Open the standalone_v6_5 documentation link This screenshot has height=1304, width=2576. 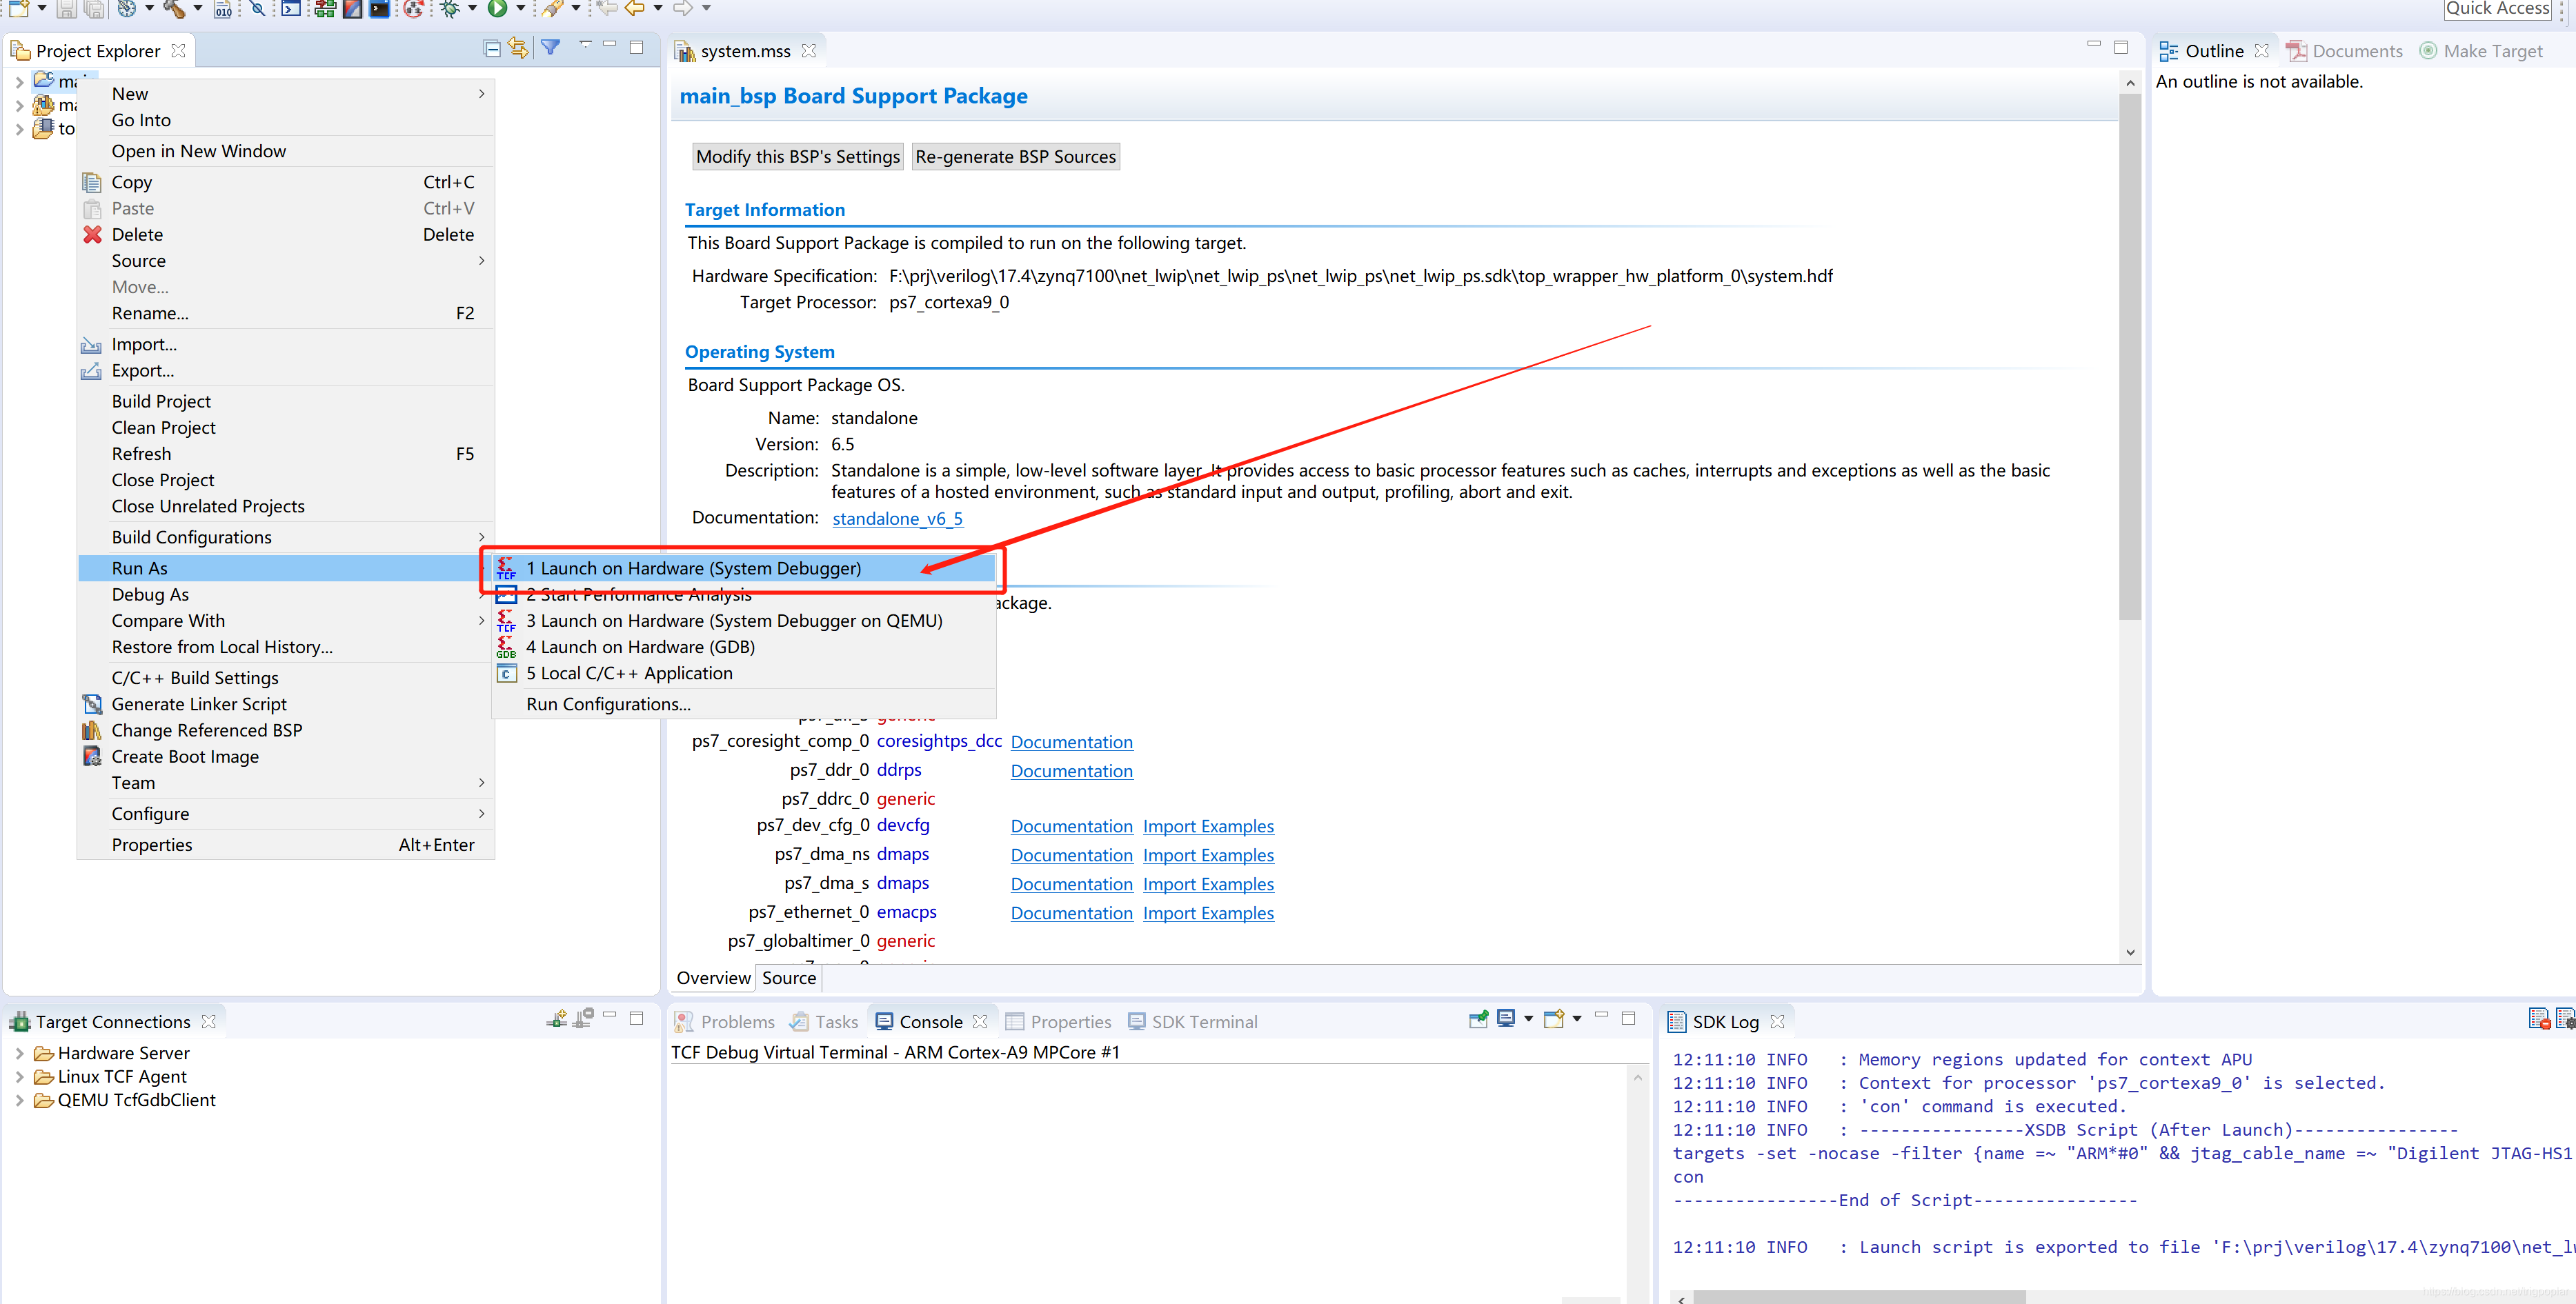click(x=897, y=519)
